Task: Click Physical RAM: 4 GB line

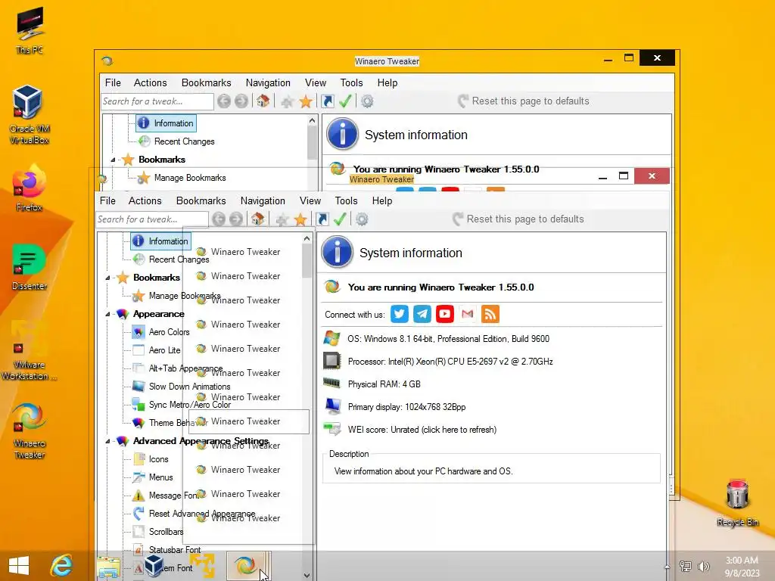Action: (x=384, y=384)
